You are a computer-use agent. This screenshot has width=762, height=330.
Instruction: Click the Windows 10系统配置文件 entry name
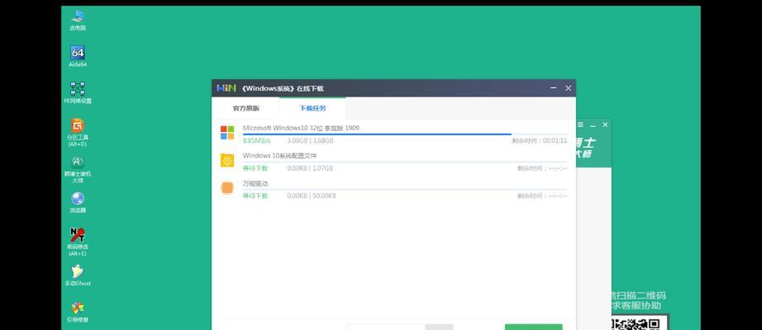pyautogui.click(x=279, y=156)
